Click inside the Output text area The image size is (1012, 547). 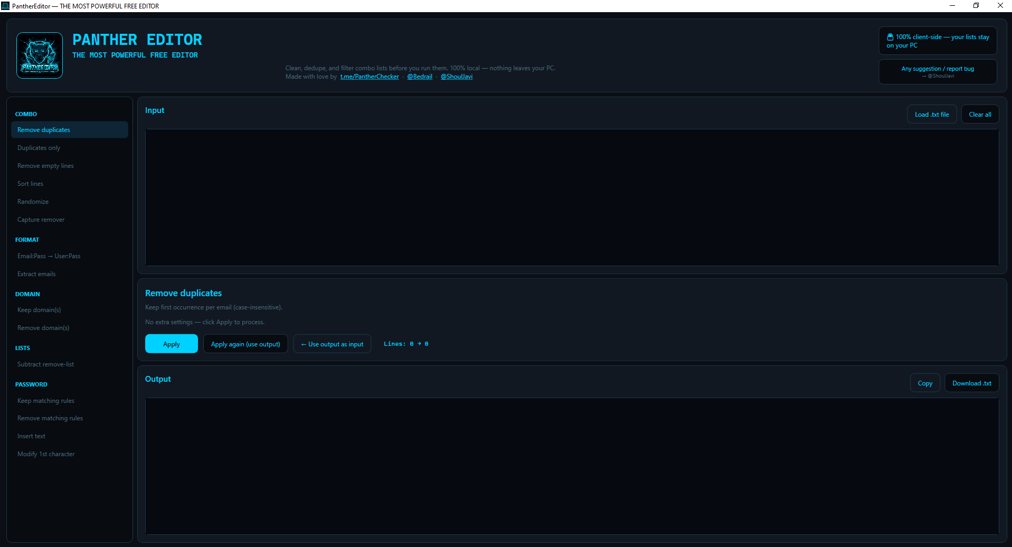pyautogui.click(x=572, y=466)
